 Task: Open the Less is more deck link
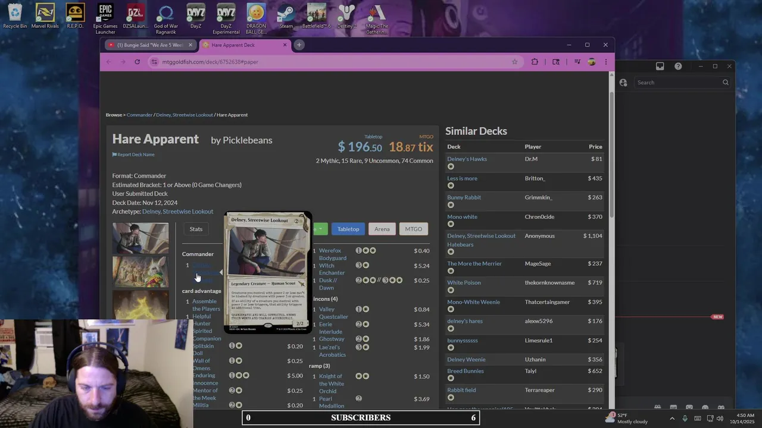(x=462, y=178)
